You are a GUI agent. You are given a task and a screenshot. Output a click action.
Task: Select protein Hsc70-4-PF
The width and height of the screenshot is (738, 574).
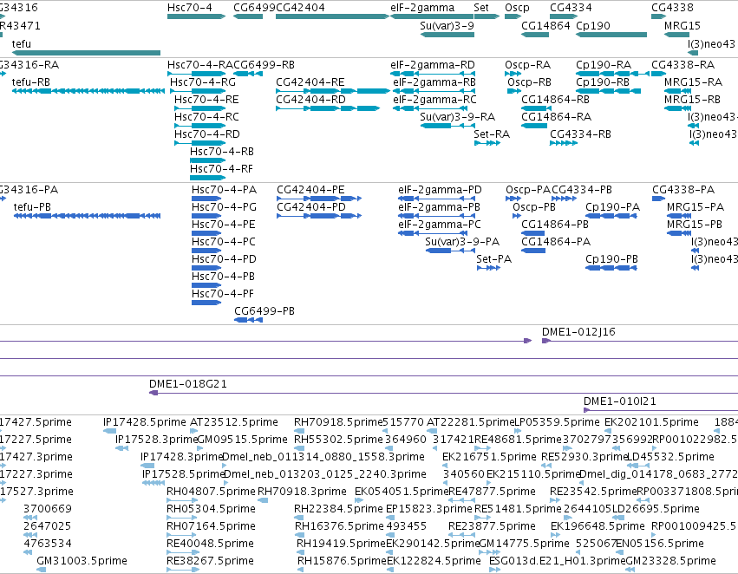pyautogui.click(x=206, y=303)
